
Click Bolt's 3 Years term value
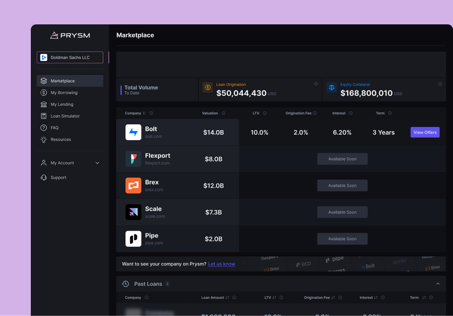[383, 132]
